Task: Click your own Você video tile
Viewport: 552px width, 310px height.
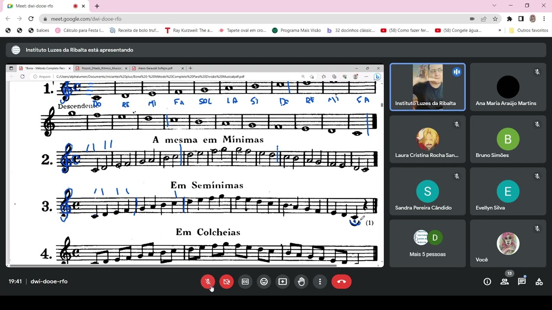Action: 508,243
